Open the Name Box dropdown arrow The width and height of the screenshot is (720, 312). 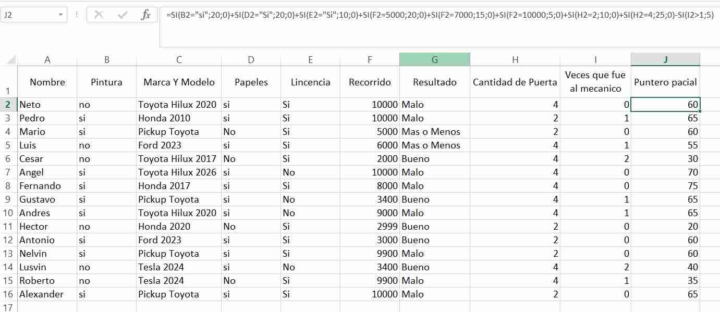[62, 15]
